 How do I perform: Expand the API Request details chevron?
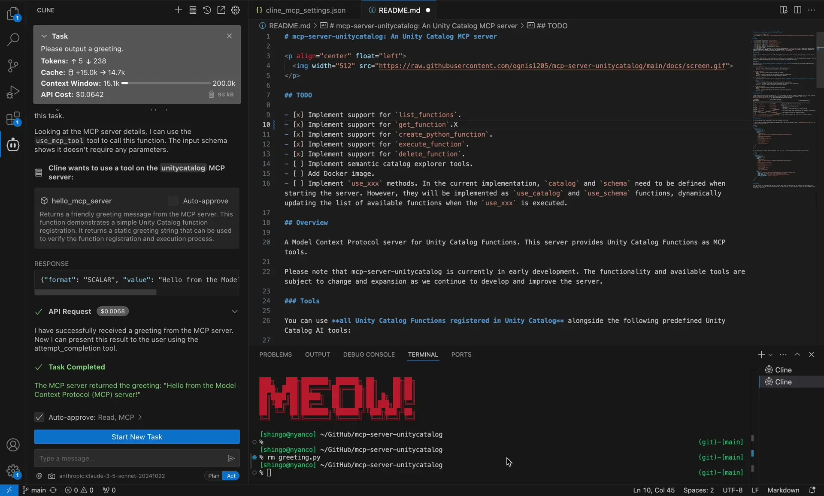235,311
